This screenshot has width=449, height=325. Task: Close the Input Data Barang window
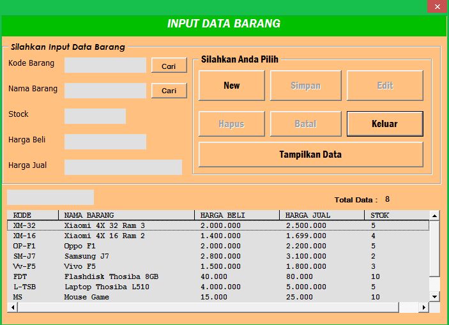pos(438,6)
